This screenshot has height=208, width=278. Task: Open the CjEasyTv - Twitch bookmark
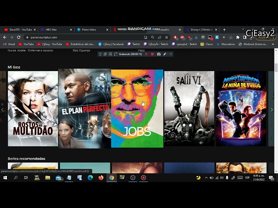coord(156,44)
